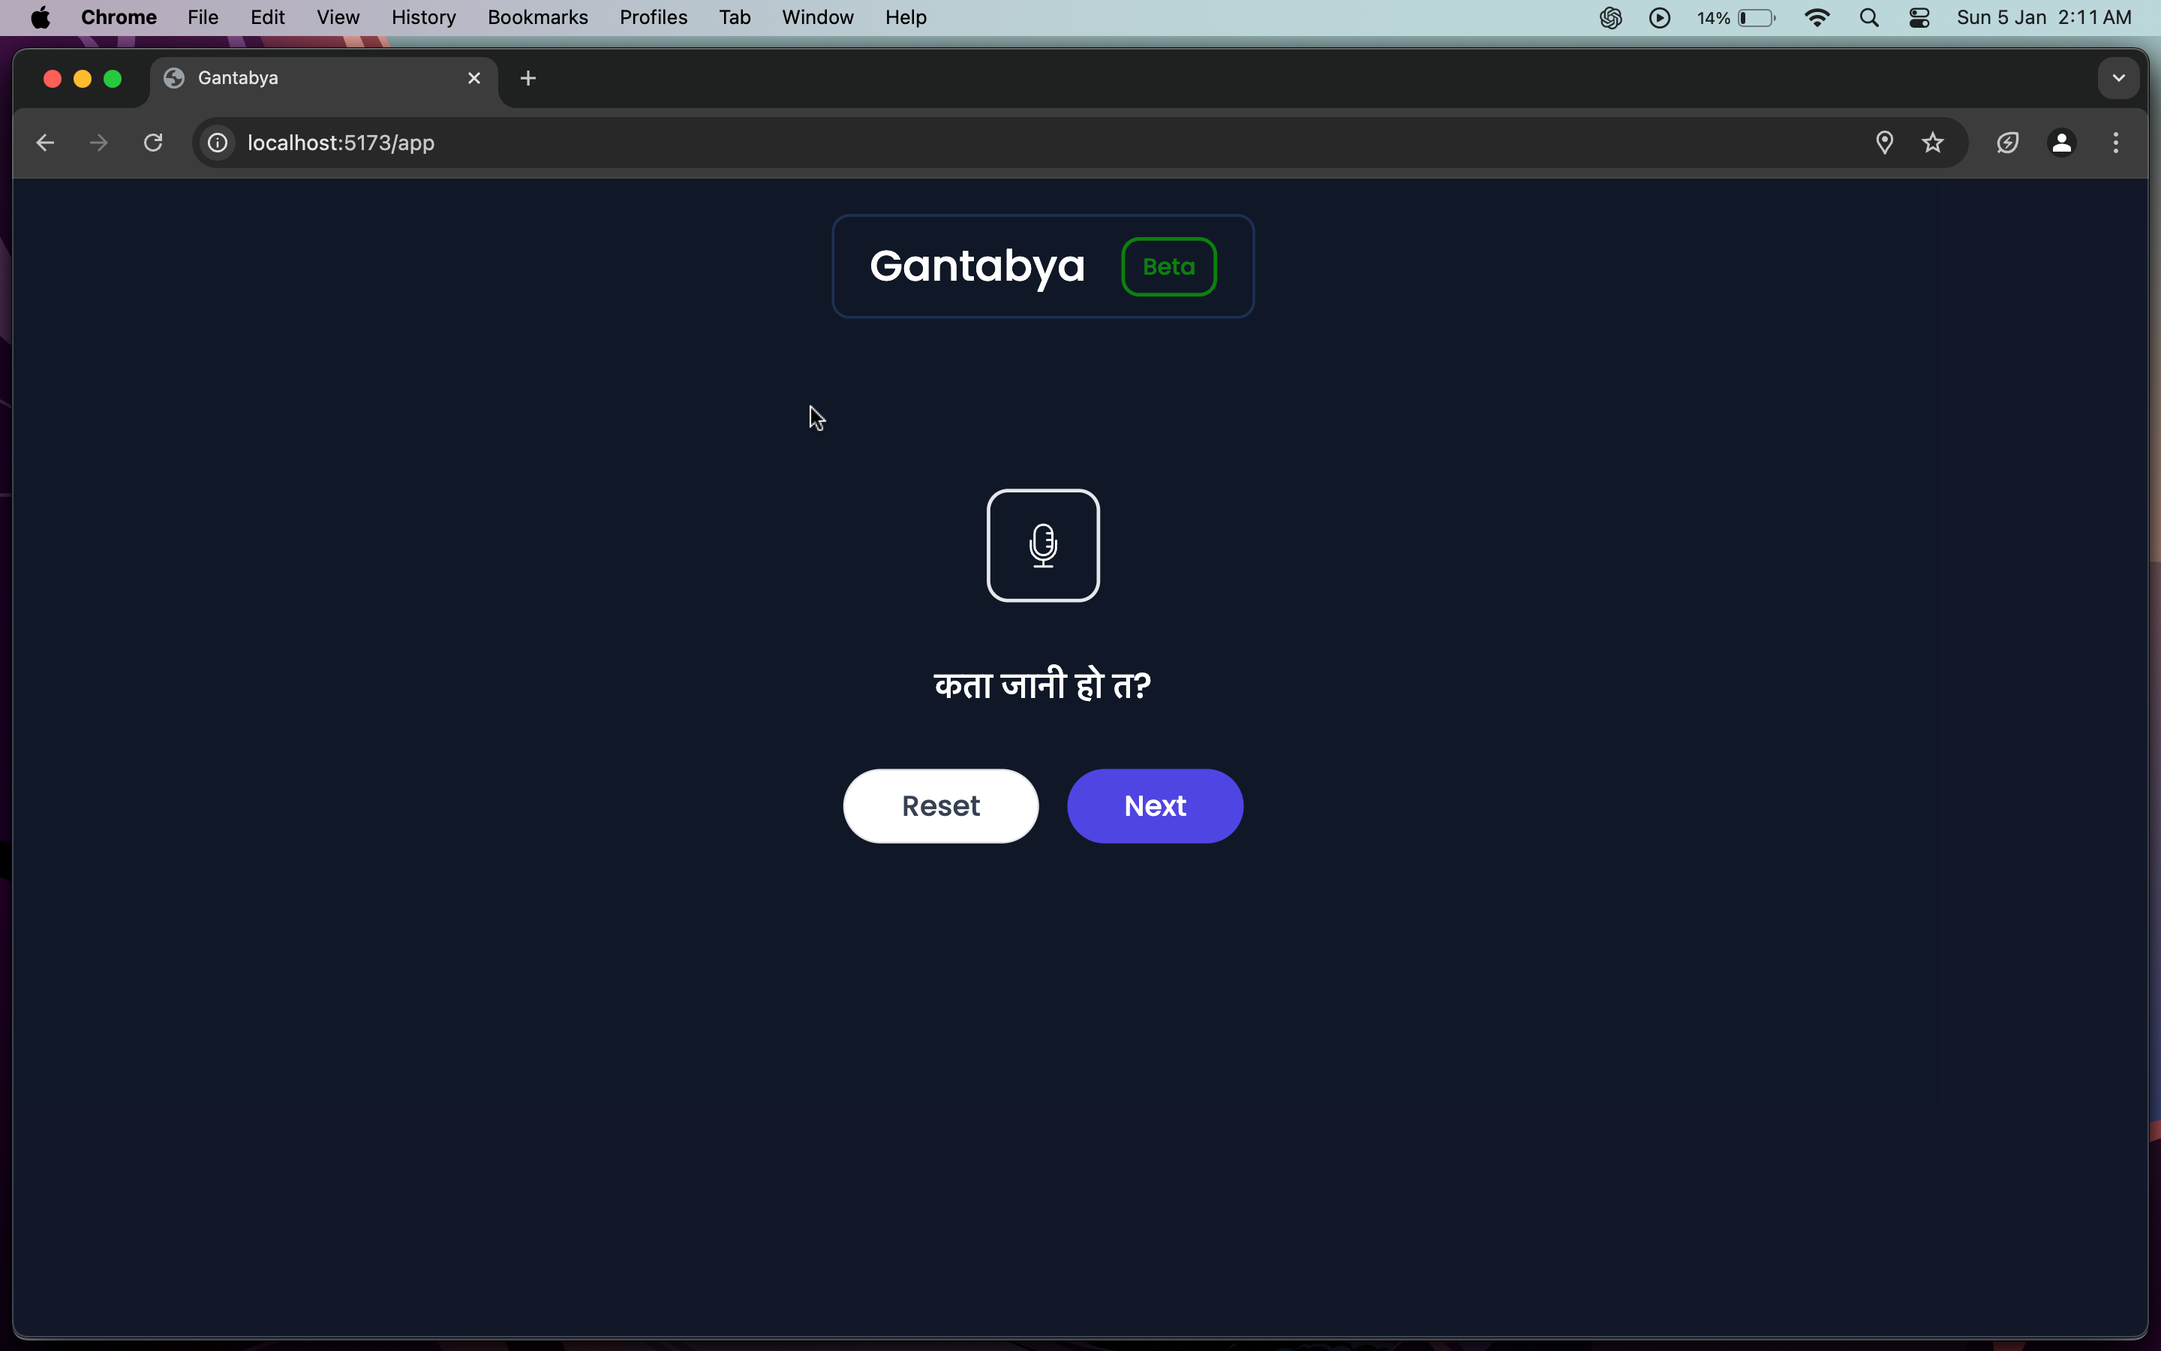Open the Bookmarks menu

(x=537, y=18)
